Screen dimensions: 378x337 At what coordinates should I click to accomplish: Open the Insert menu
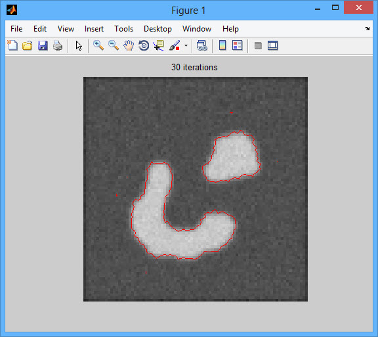pyautogui.click(x=94, y=29)
